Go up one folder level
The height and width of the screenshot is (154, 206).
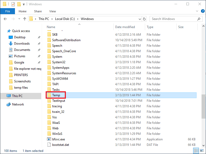pyautogui.click(x=25, y=19)
